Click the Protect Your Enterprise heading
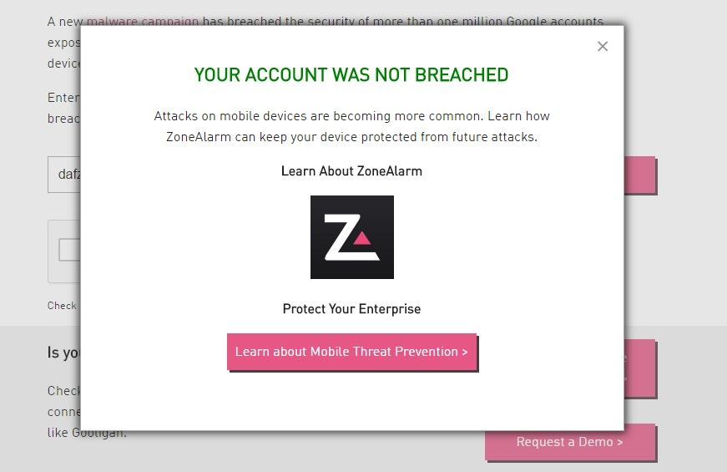727x472 pixels. click(x=351, y=309)
